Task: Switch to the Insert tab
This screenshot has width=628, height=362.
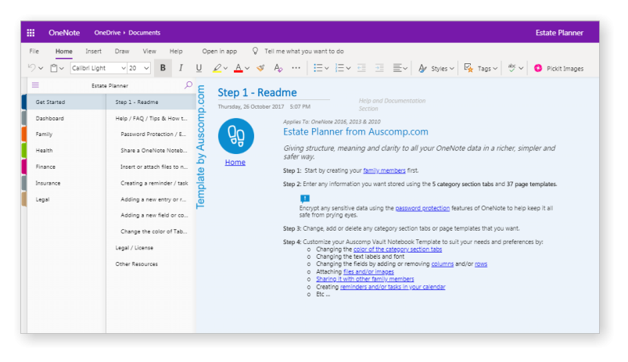Action: coord(93,52)
